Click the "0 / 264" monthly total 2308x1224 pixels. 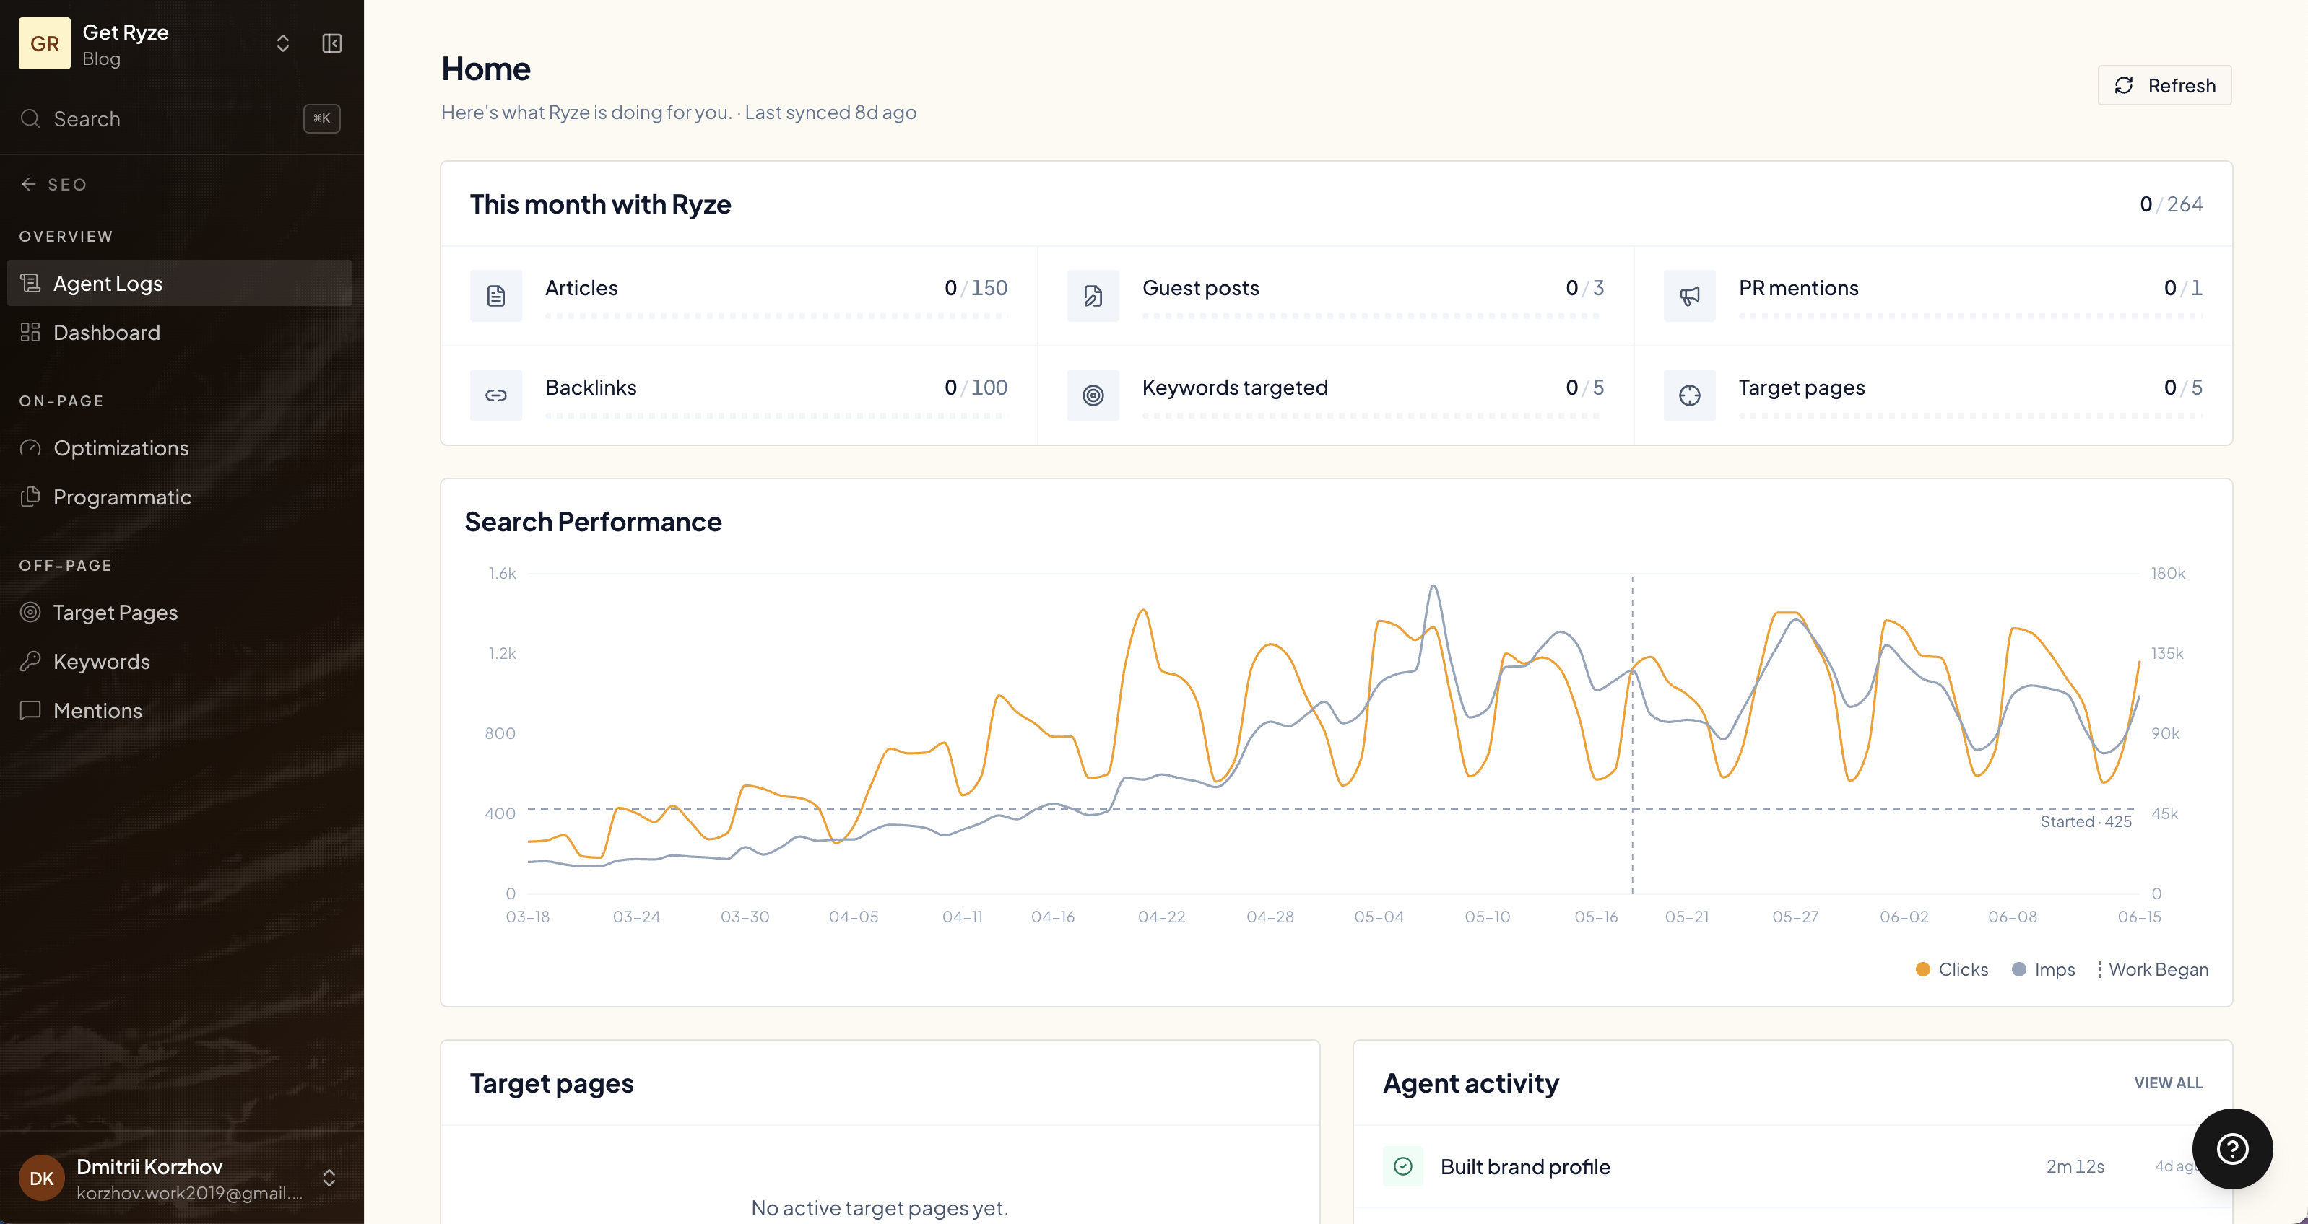[2170, 204]
